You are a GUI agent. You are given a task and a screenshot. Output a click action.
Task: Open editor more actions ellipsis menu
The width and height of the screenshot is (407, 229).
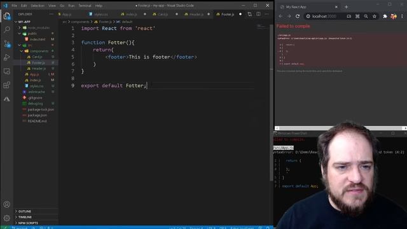(x=267, y=14)
